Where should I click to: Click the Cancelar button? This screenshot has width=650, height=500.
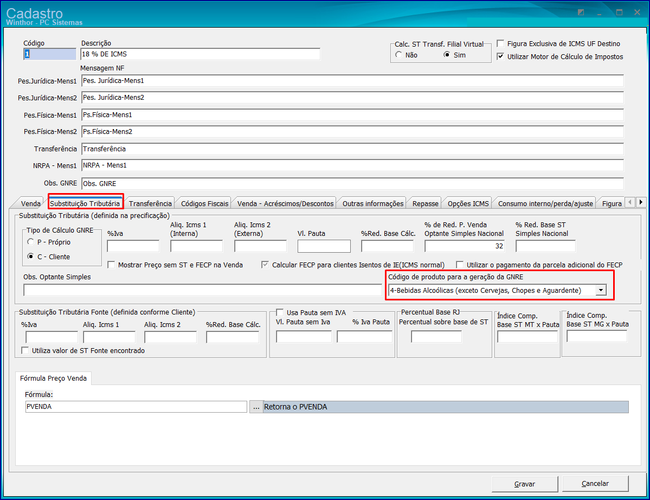(595, 483)
